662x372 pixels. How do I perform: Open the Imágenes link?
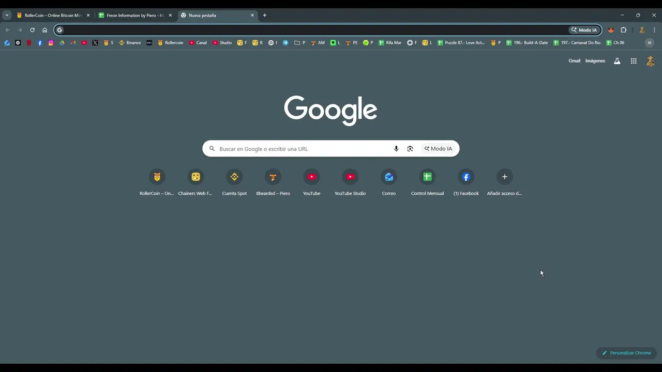(595, 61)
